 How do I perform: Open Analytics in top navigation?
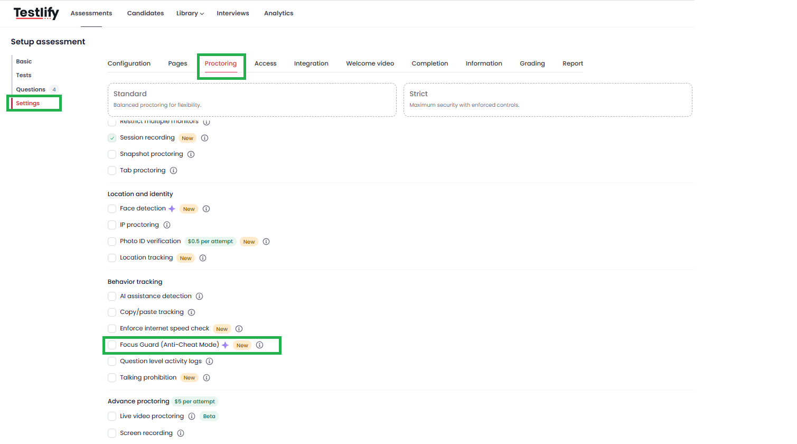click(x=279, y=13)
